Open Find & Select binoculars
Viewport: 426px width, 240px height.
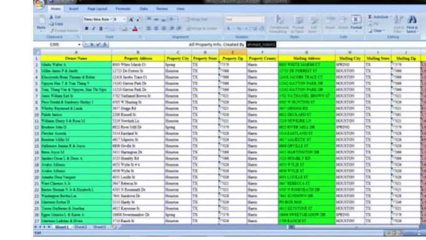(412, 24)
